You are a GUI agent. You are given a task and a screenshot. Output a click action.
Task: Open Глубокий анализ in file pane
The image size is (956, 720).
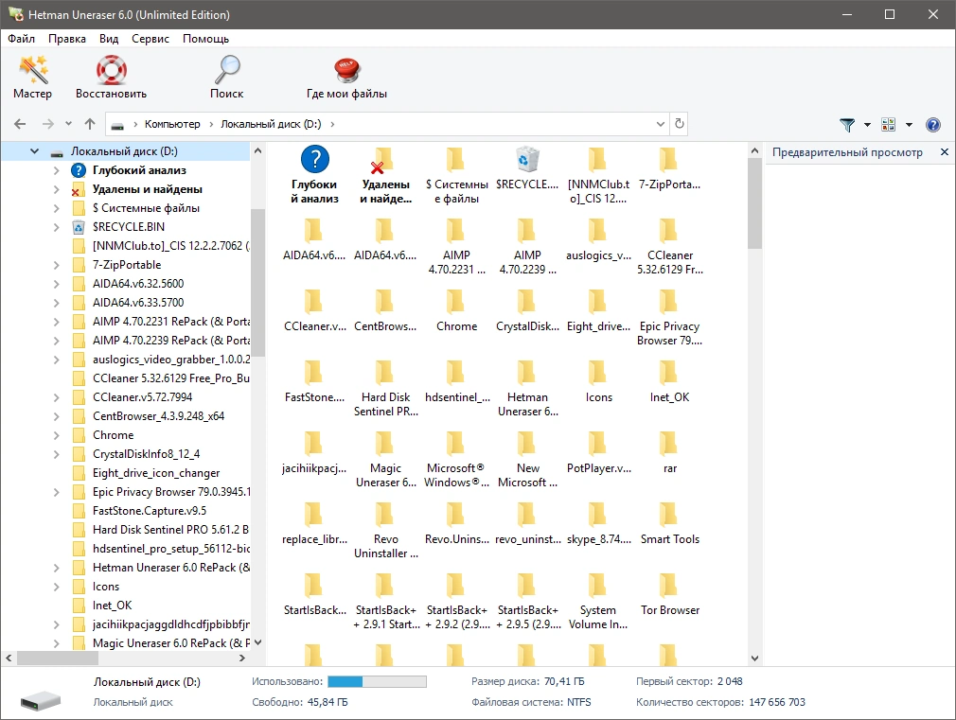pyautogui.click(x=314, y=176)
